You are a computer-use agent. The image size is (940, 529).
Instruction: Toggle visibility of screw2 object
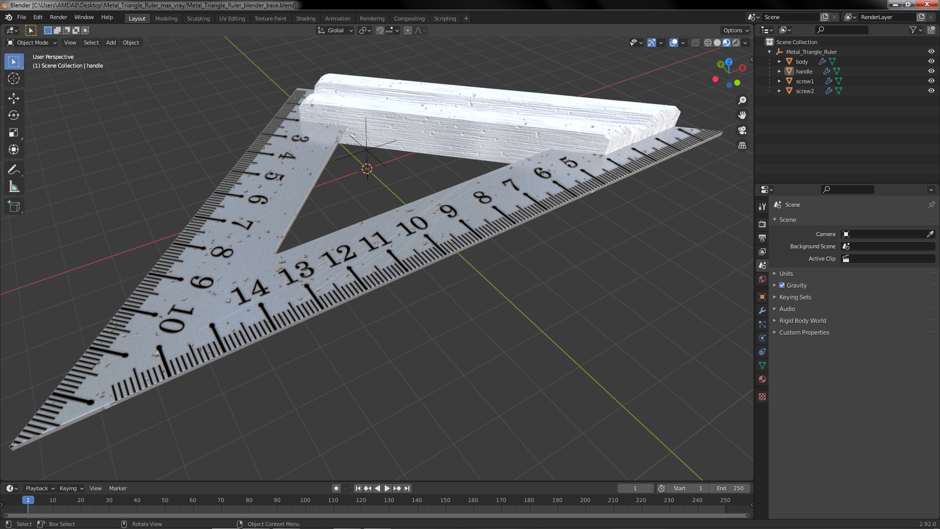931,91
